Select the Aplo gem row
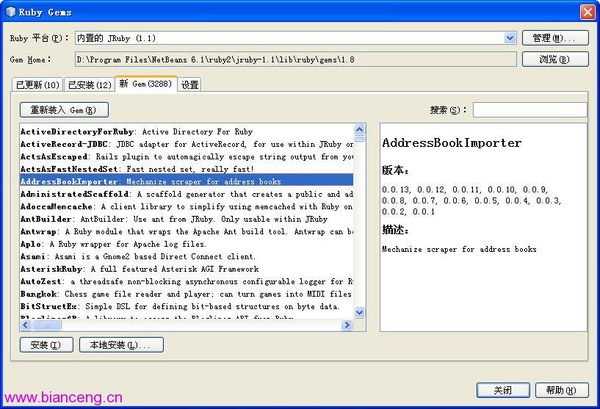This screenshot has height=409, width=600. pos(187,244)
